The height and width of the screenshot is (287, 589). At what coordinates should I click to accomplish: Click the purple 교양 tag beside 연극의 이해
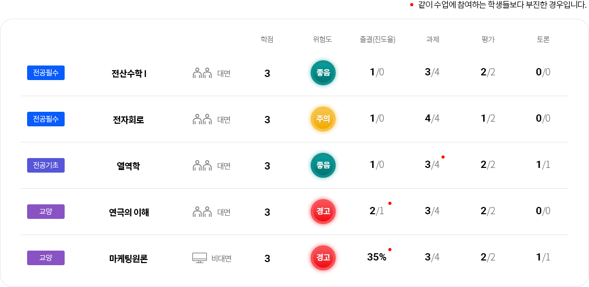(x=46, y=212)
